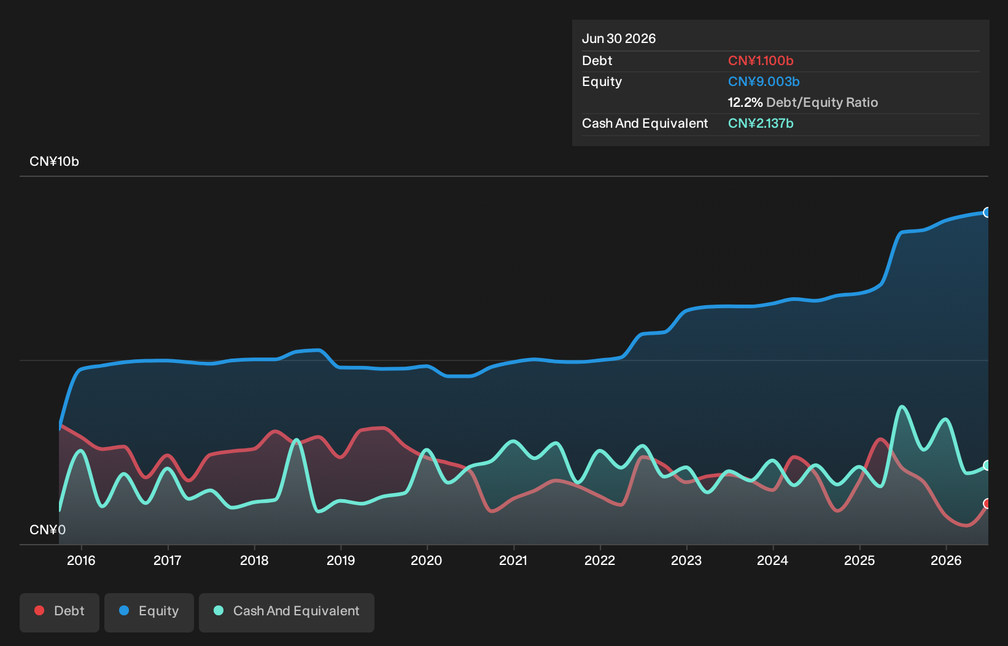Click the 2021 x-axis label

513,561
